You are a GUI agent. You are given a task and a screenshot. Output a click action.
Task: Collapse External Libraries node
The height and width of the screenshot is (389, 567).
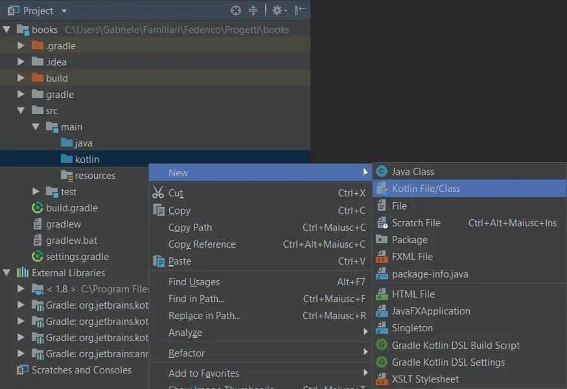7,272
